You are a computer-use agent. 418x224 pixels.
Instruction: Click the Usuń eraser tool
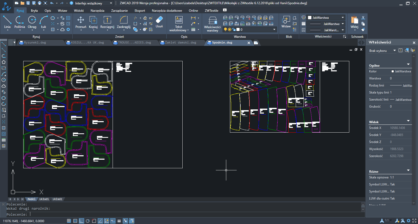pos(159,22)
